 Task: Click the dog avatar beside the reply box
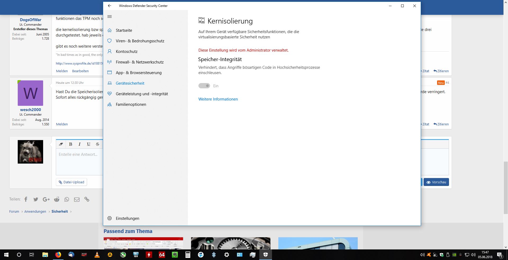(x=30, y=152)
